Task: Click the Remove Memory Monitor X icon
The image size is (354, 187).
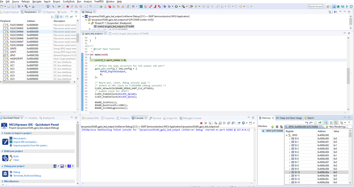Action: pos(277,127)
